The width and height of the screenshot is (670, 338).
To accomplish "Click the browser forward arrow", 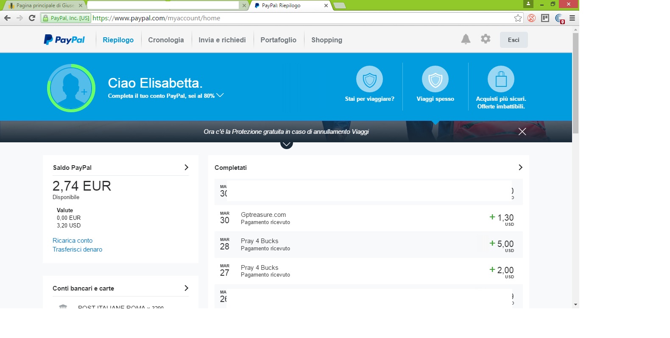I will point(20,18).
